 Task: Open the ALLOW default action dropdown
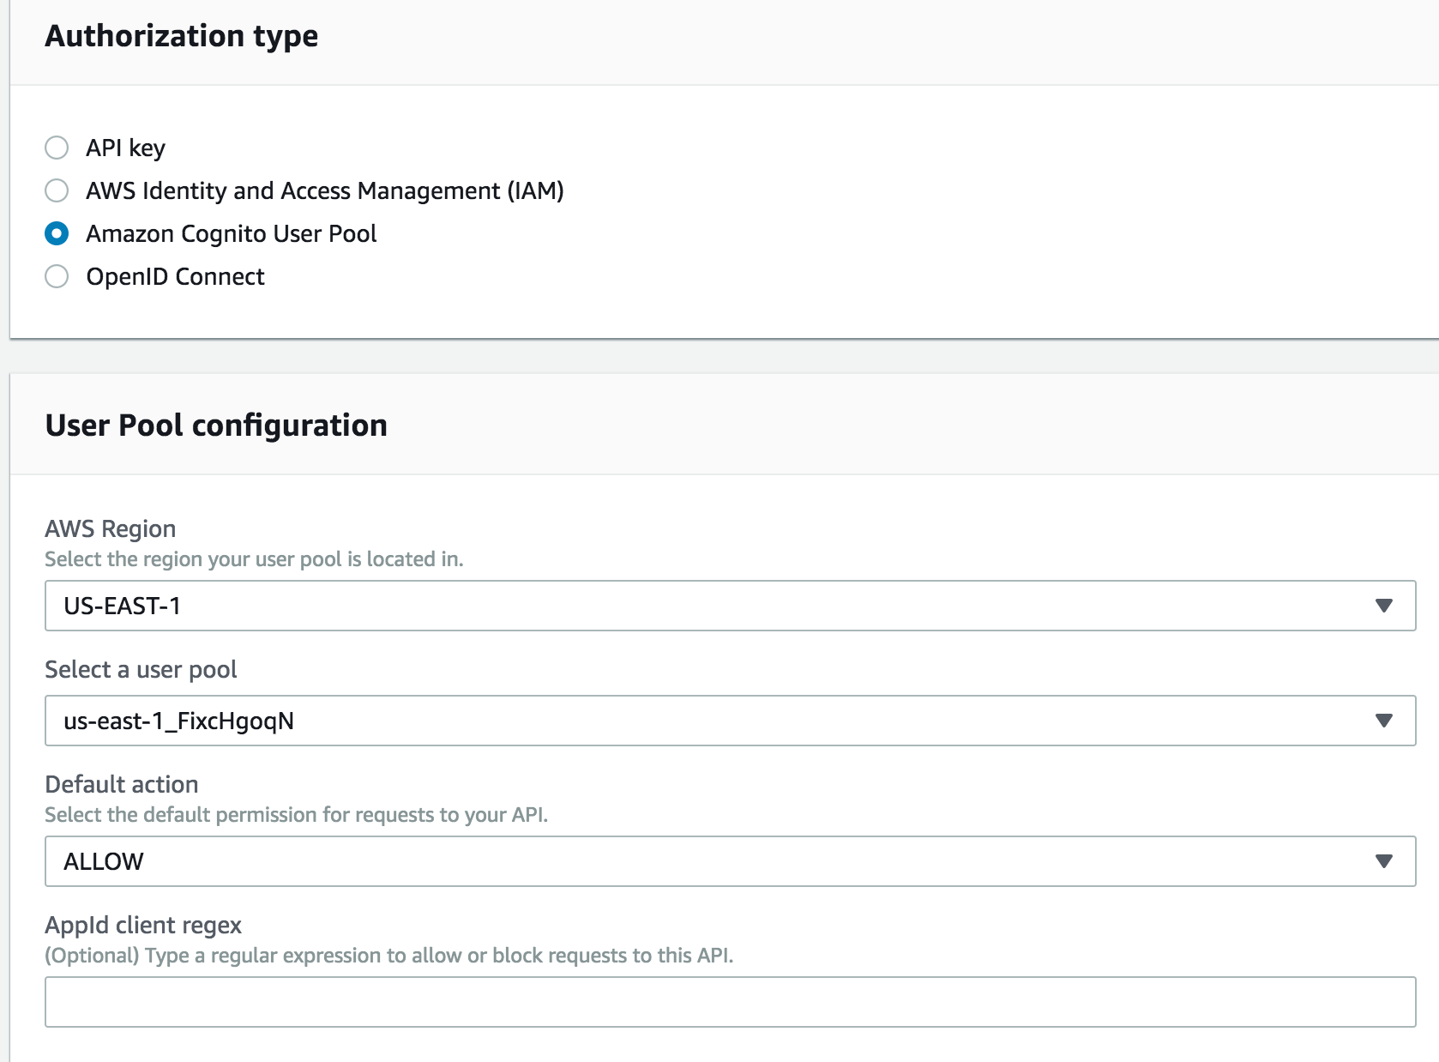[730, 861]
